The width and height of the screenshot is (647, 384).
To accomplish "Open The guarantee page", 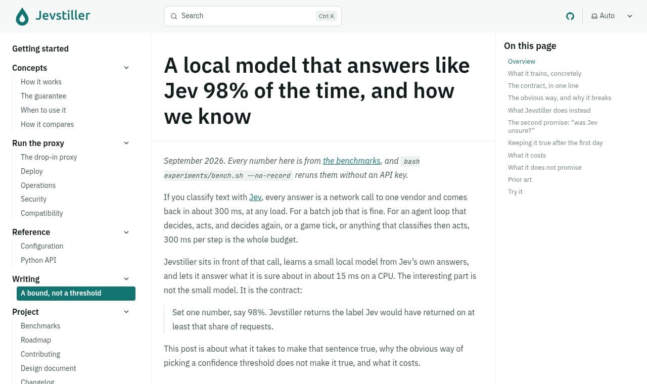I will click(43, 96).
